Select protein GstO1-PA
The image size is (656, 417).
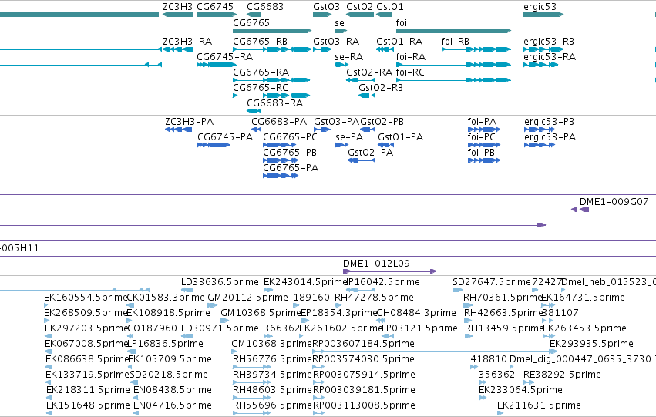[x=400, y=137]
